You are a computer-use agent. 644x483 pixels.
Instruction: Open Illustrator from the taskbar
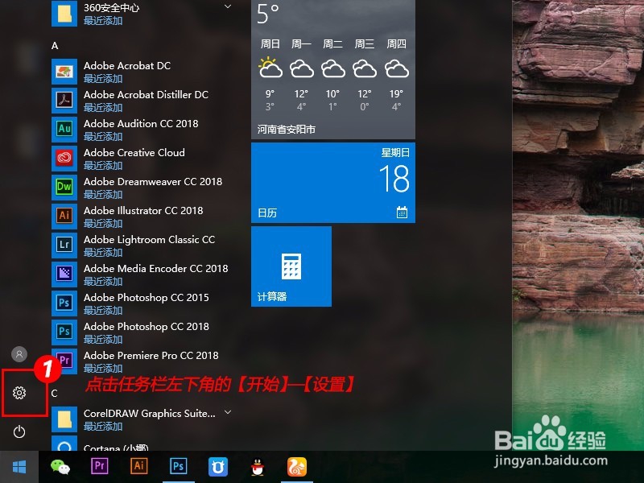point(138,466)
